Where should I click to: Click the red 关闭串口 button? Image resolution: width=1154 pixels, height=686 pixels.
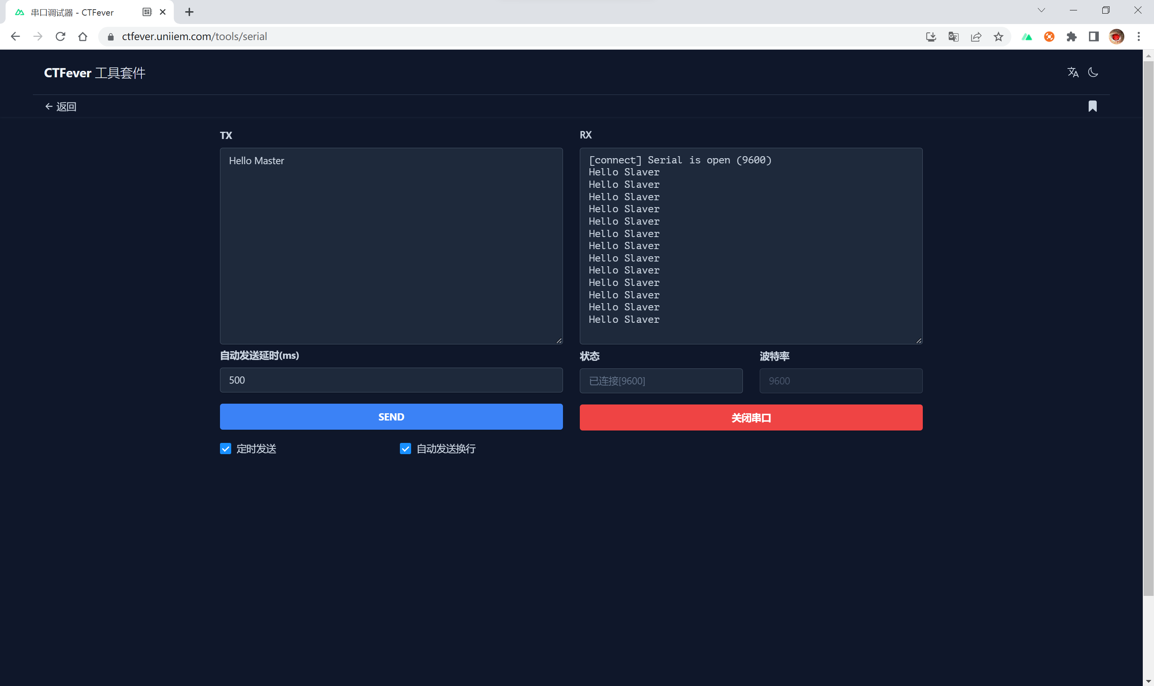(750, 417)
